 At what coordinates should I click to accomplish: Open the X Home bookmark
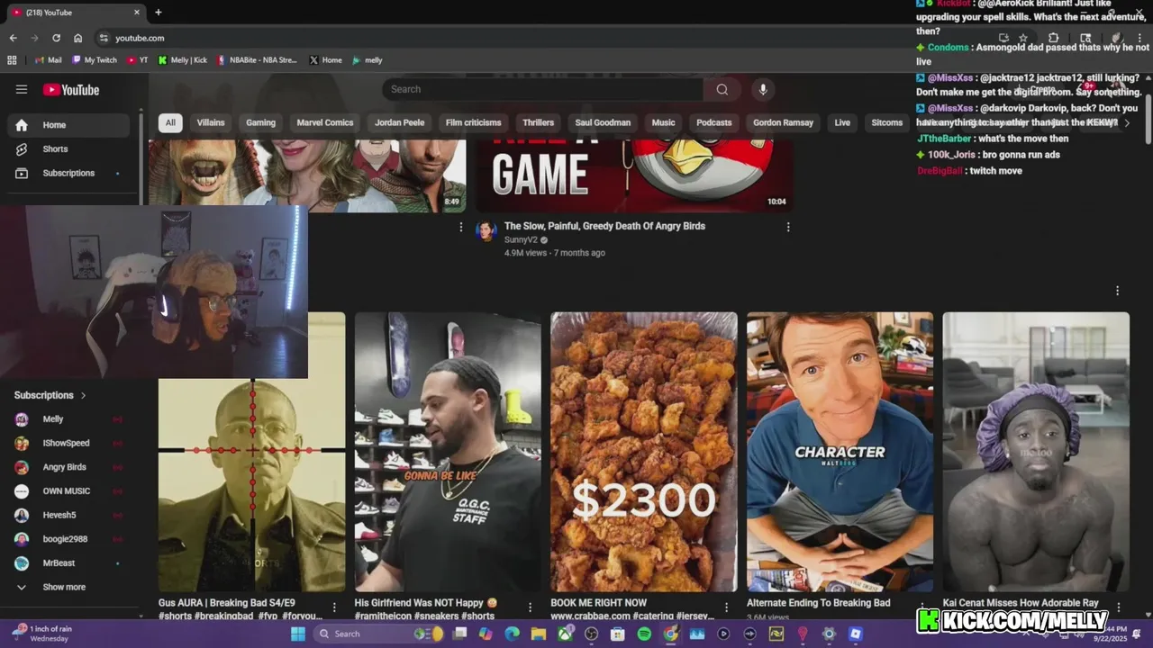[325, 60]
